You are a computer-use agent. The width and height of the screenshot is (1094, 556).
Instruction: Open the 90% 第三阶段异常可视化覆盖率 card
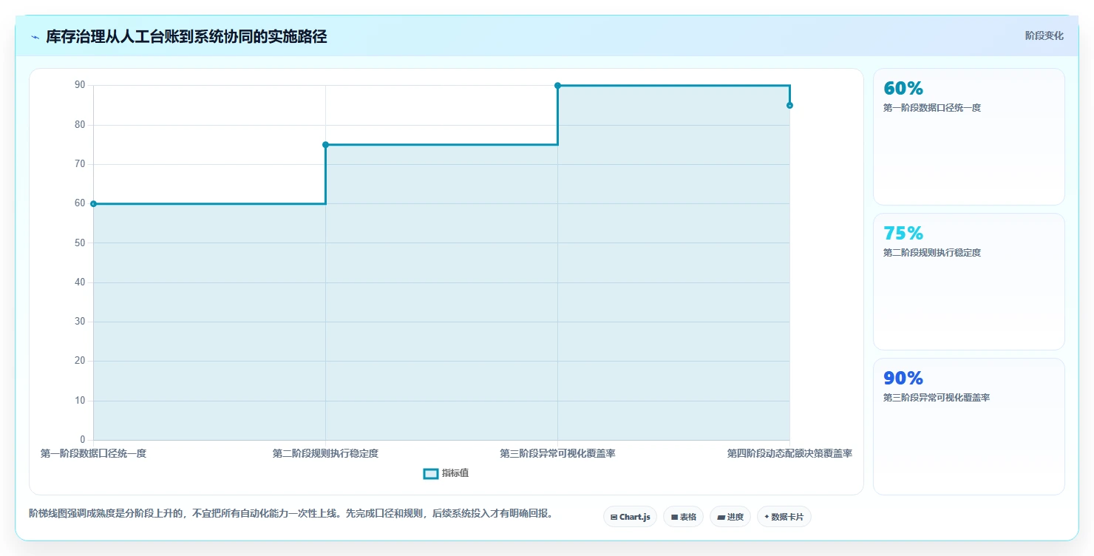(x=968, y=427)
